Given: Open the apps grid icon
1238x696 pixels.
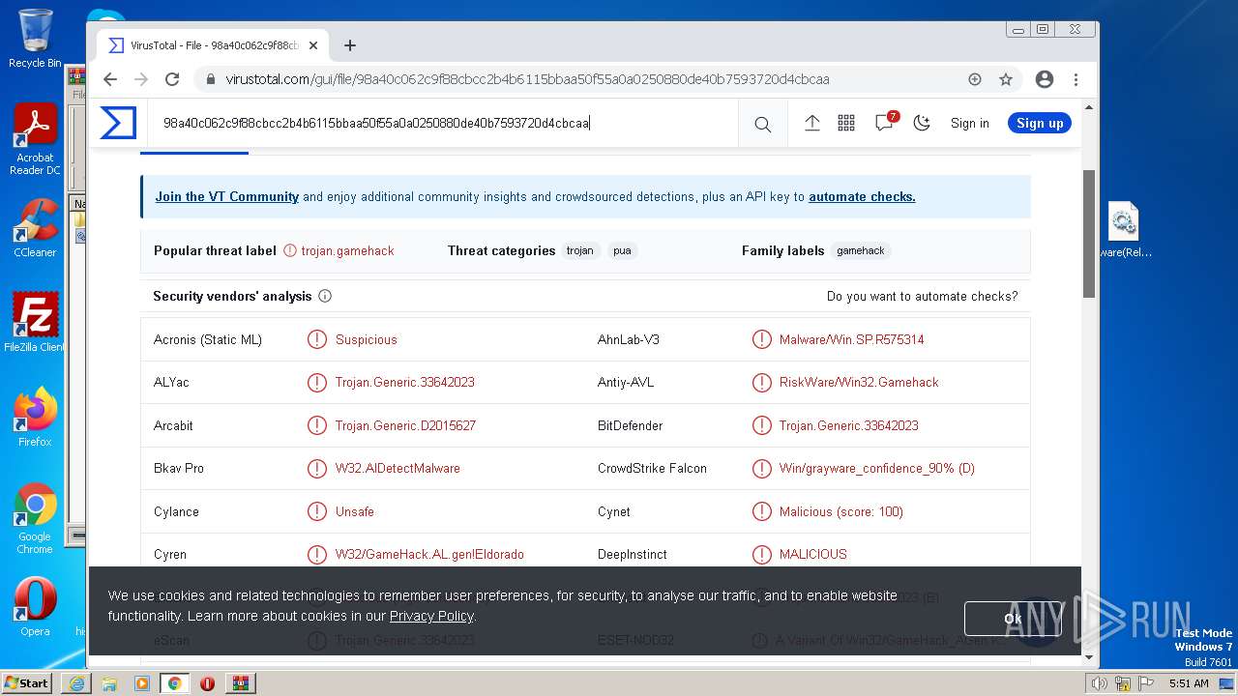Looking at the screenshot, I should (x=846, y=123).
